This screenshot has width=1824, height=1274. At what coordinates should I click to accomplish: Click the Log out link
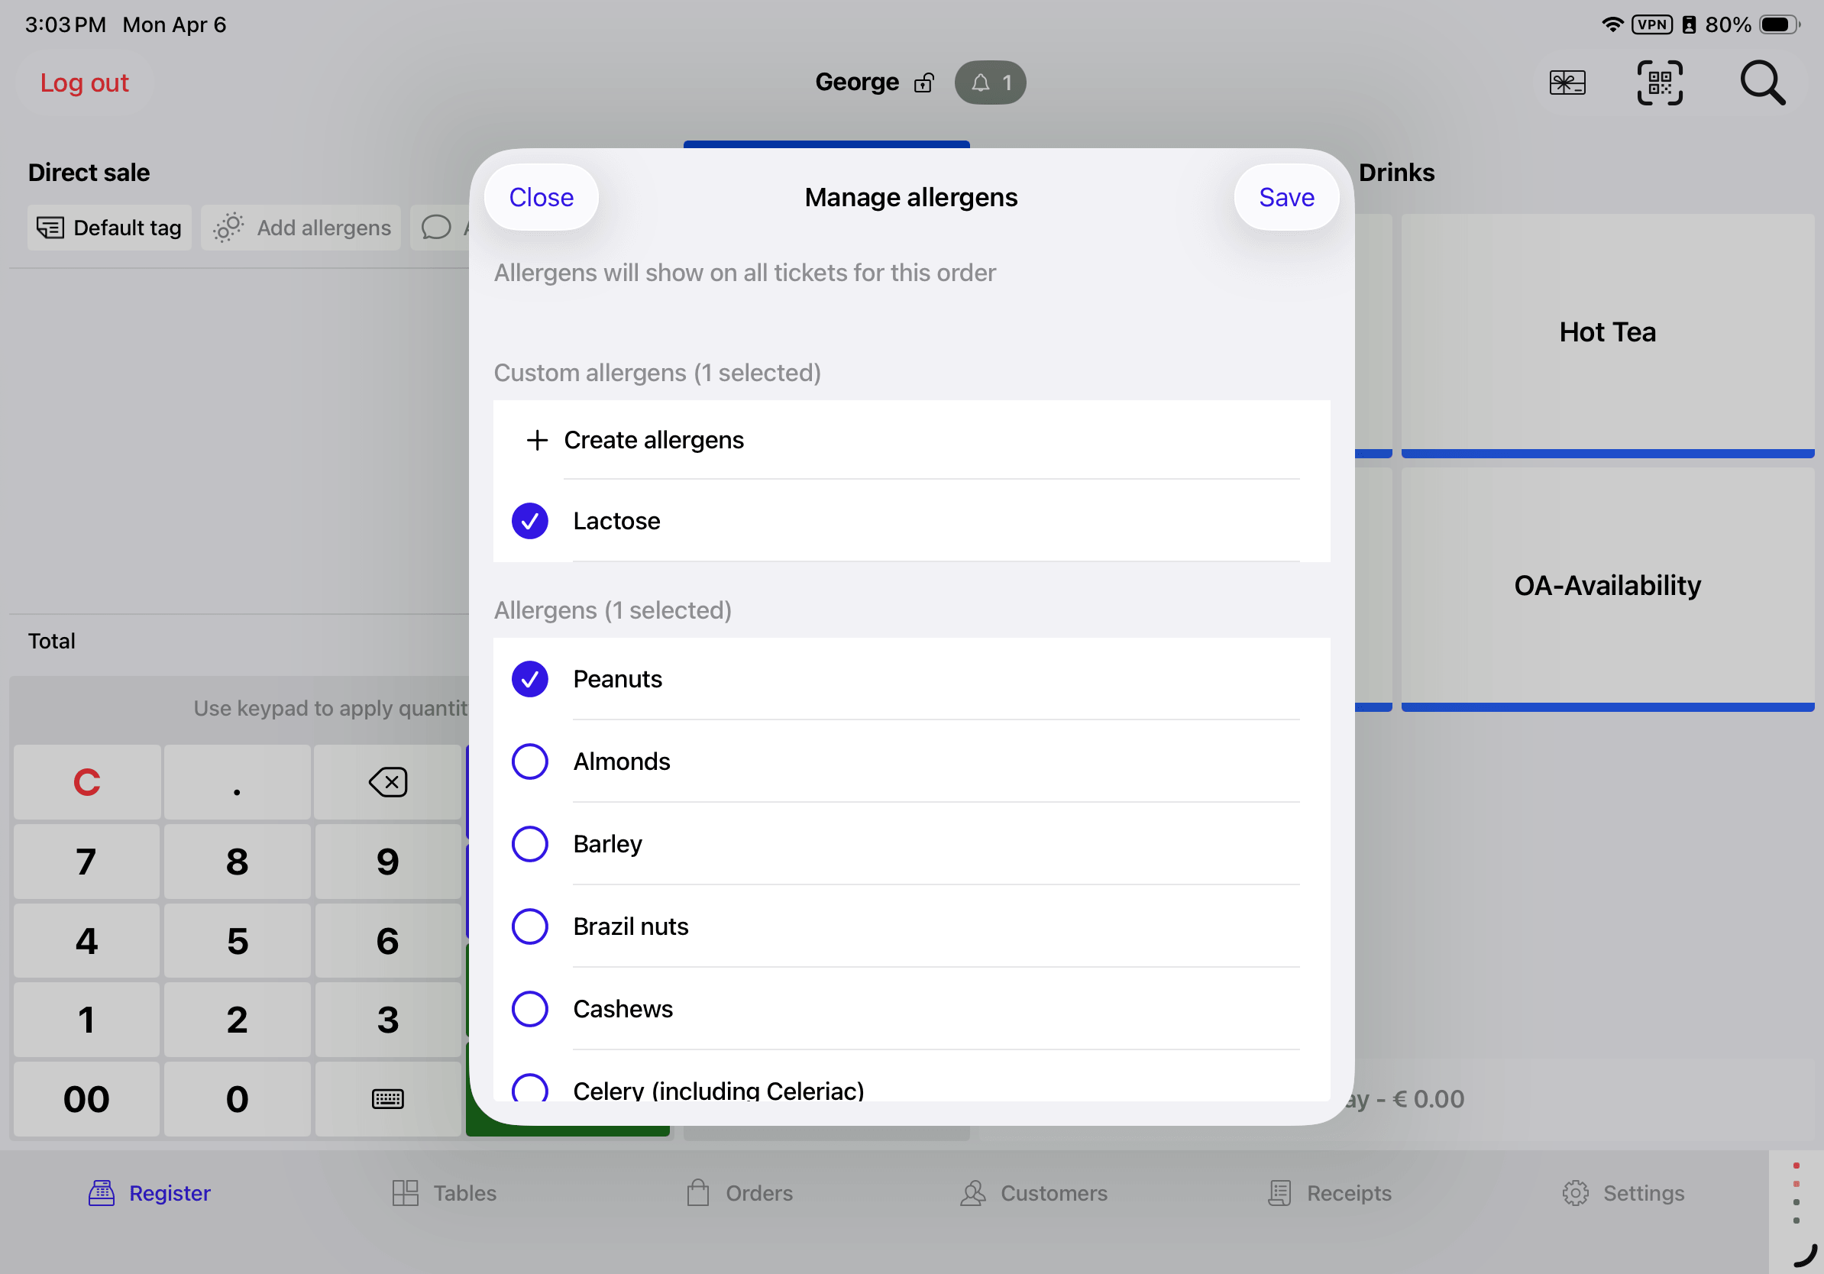tap(84, 82)
